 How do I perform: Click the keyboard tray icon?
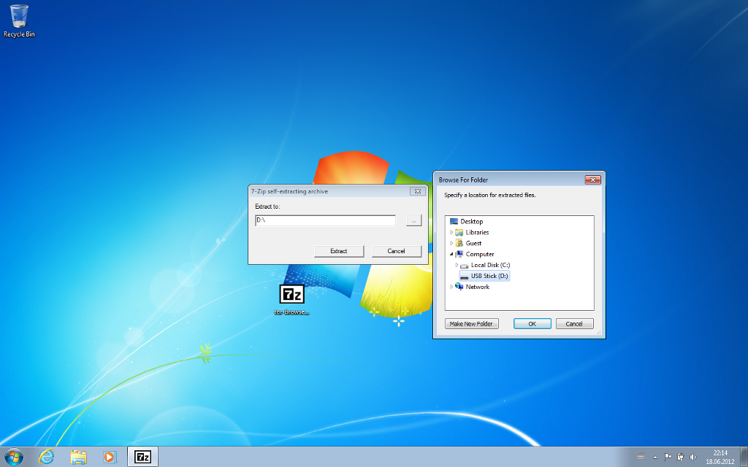[641, 457]
